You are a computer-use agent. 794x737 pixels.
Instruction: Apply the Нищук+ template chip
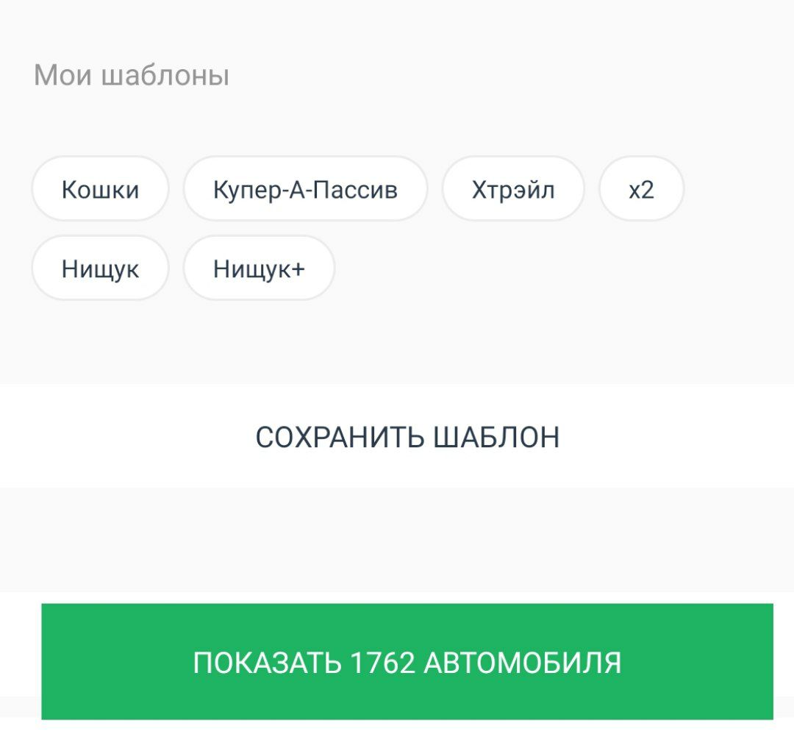coord(259,268)
